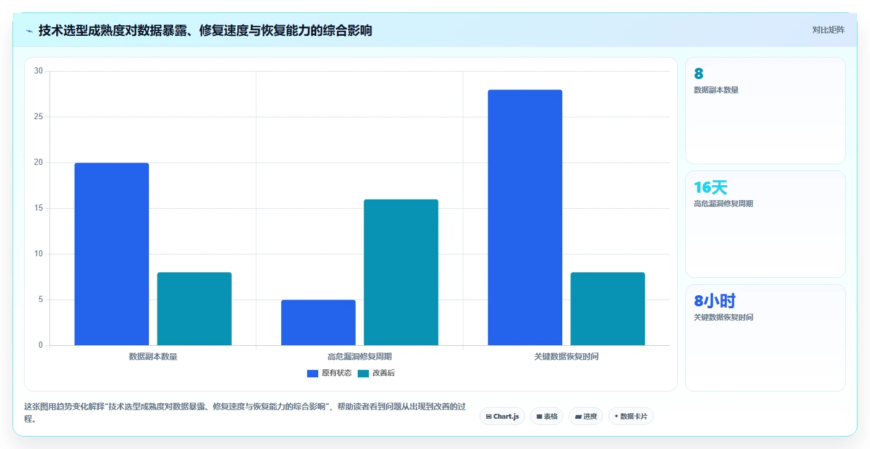Toggle the 原有状态 legend item
The height and width of the screenshot is (449, 870).
(x=329, y=373)
